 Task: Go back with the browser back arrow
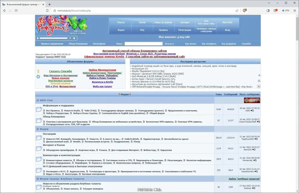(x=4, y=11)
